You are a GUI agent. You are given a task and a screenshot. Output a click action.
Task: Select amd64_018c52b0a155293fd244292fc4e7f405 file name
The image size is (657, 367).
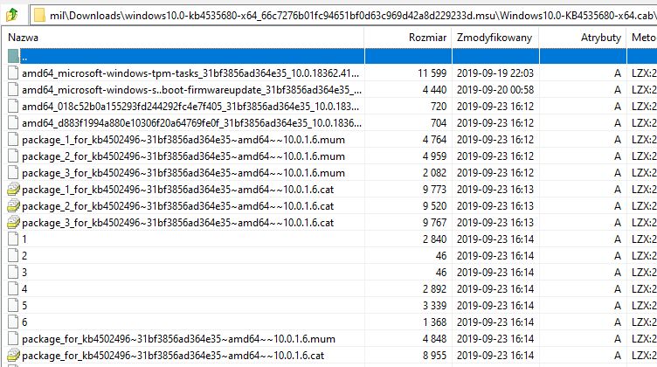point(190,107)
